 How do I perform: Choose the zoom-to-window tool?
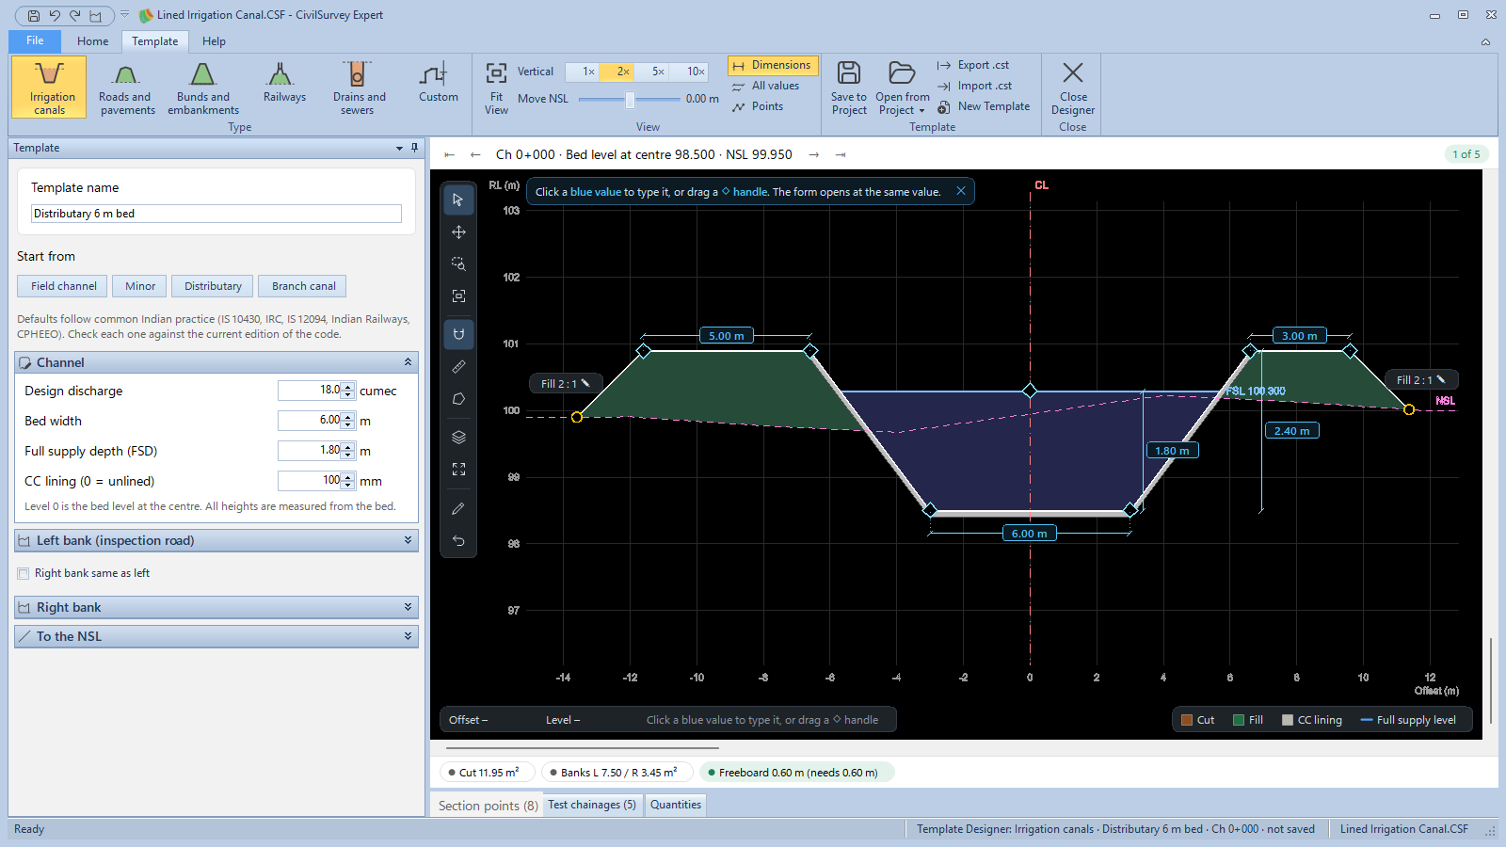(x=458, y=264)
